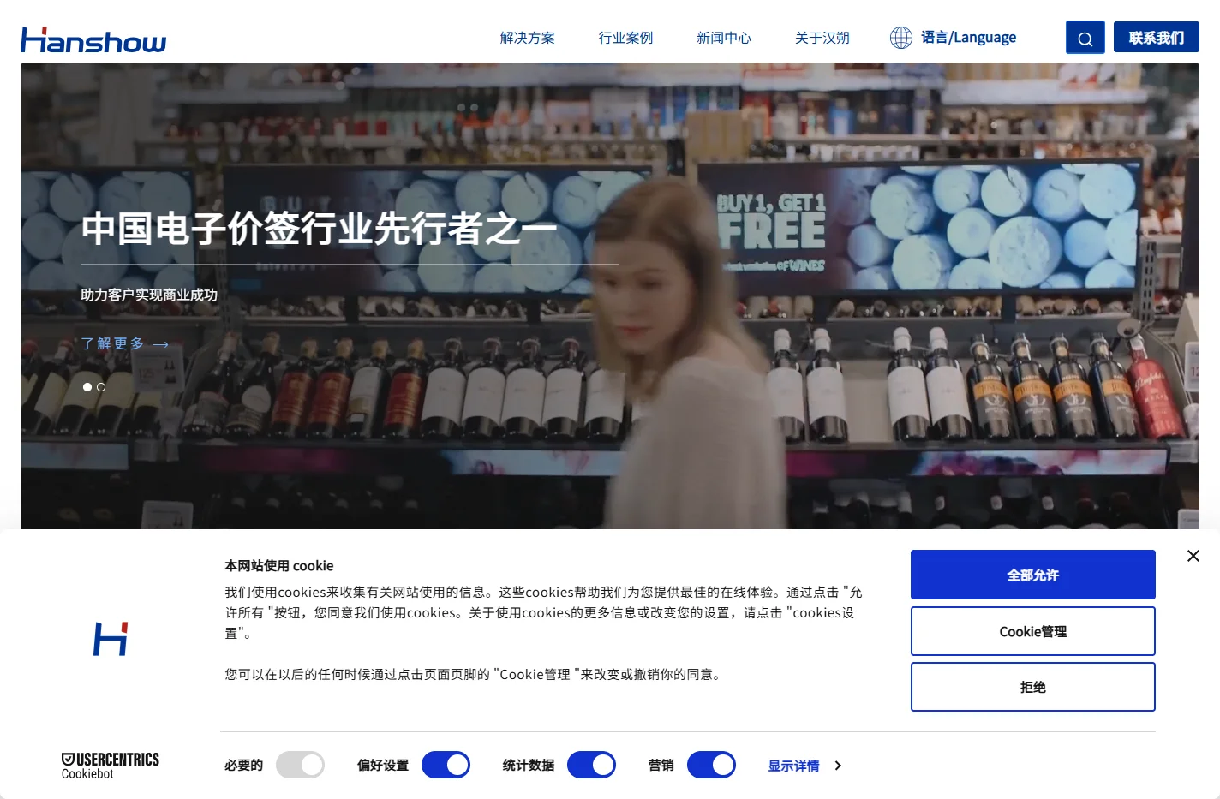The height and width of the screenshot is (799, 1220).
Task: Disable the 营销 cookie switch
Action: (711, 765)
